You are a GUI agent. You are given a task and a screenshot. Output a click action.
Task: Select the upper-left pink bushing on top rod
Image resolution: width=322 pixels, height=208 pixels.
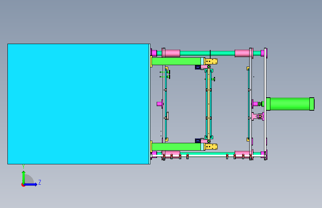click(172, 53)
